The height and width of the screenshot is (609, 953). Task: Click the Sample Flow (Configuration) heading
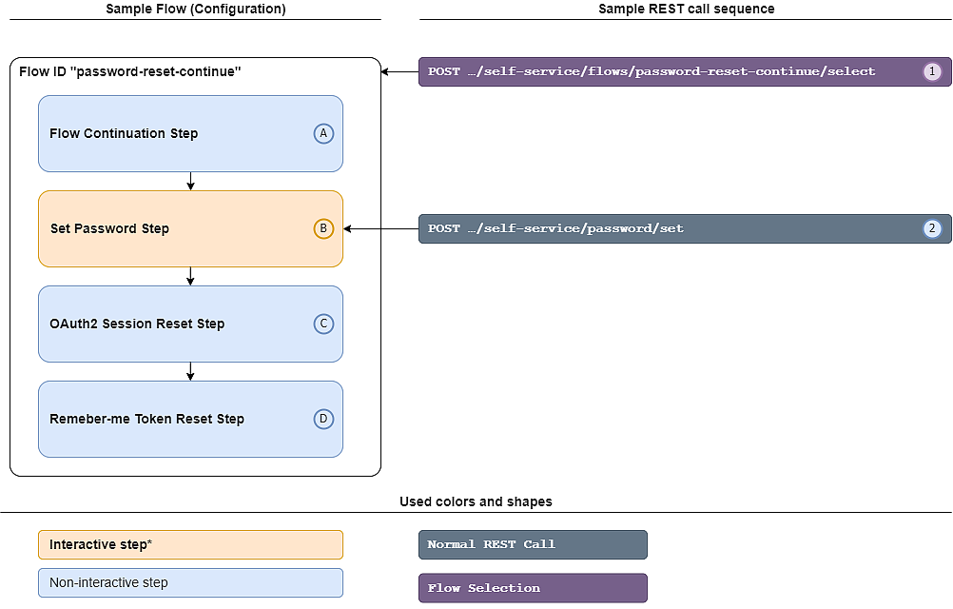195,10
